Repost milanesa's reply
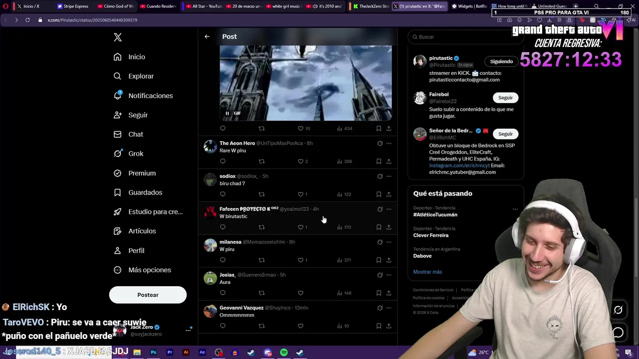The height and width of the screenshot is (359, 639). pos(262,260)
